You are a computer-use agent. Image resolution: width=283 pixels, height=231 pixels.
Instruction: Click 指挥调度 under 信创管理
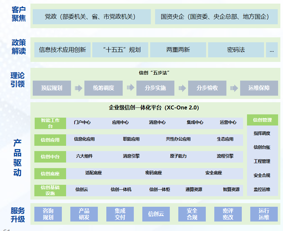click(262, 134)
